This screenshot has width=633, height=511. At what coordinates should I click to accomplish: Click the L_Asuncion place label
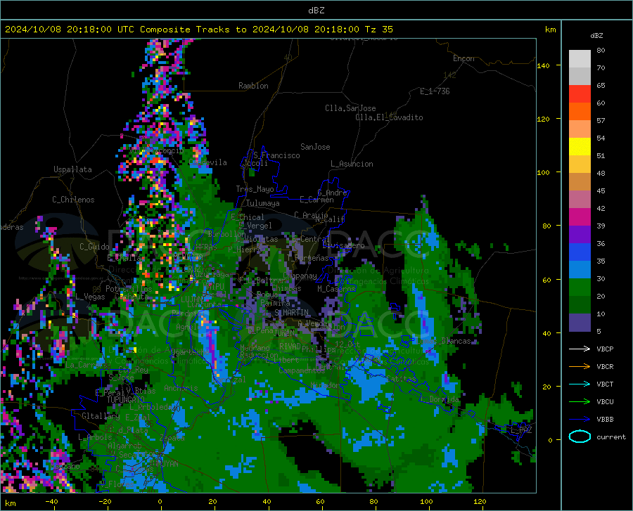(352, 164)
